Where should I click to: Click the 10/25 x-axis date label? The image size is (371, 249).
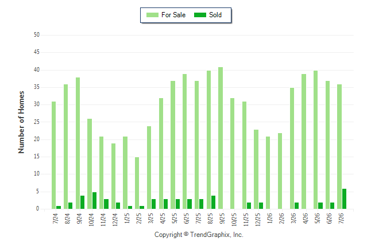pyautogui.click(x=234, y=219)
